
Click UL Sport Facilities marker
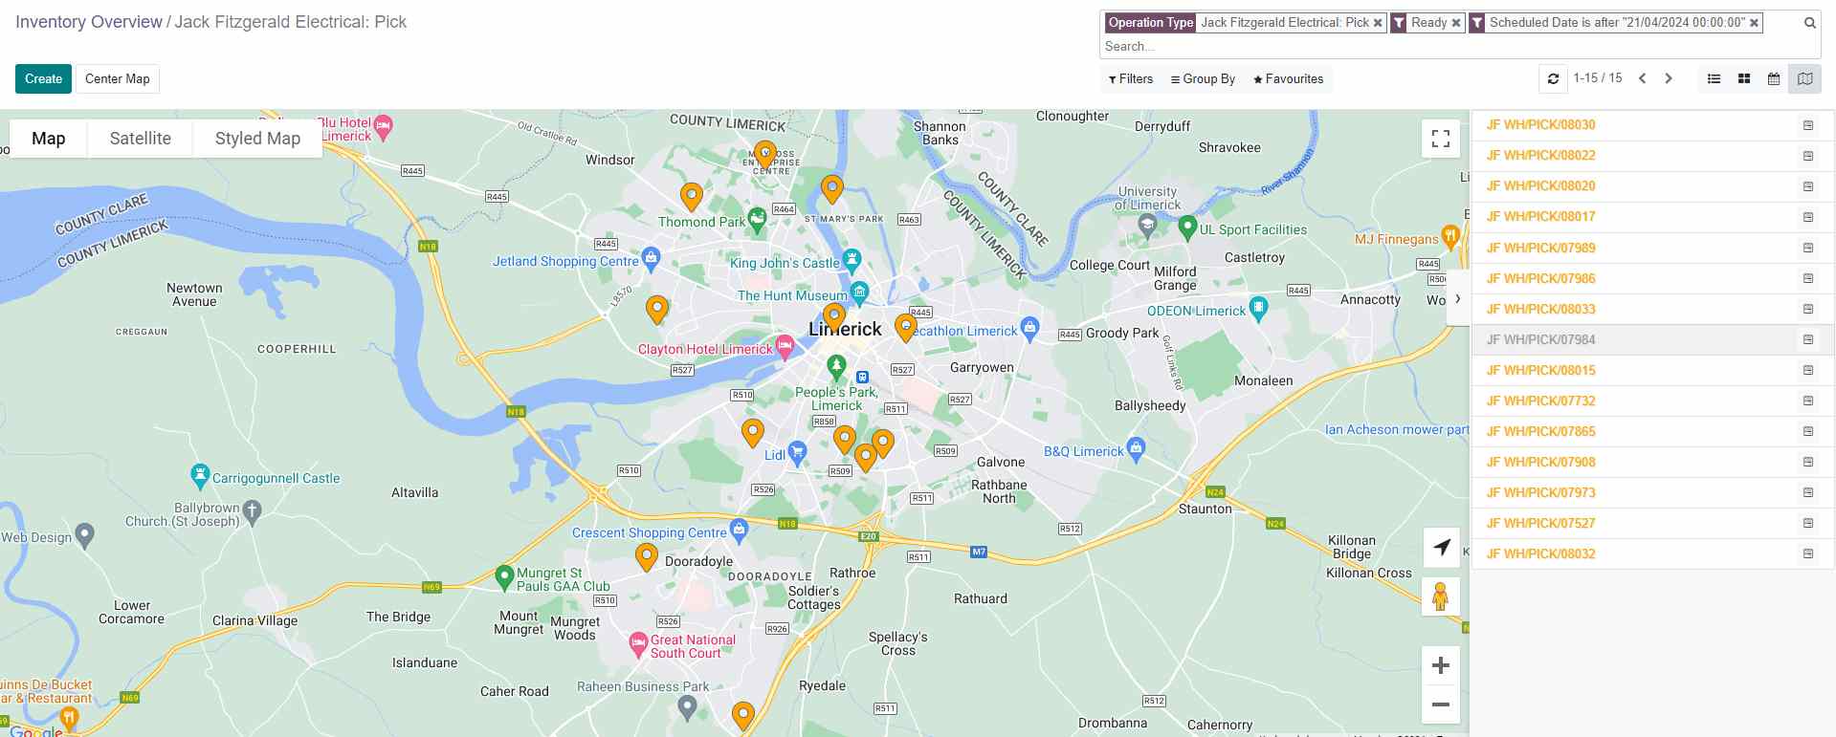pos(1187,228)
